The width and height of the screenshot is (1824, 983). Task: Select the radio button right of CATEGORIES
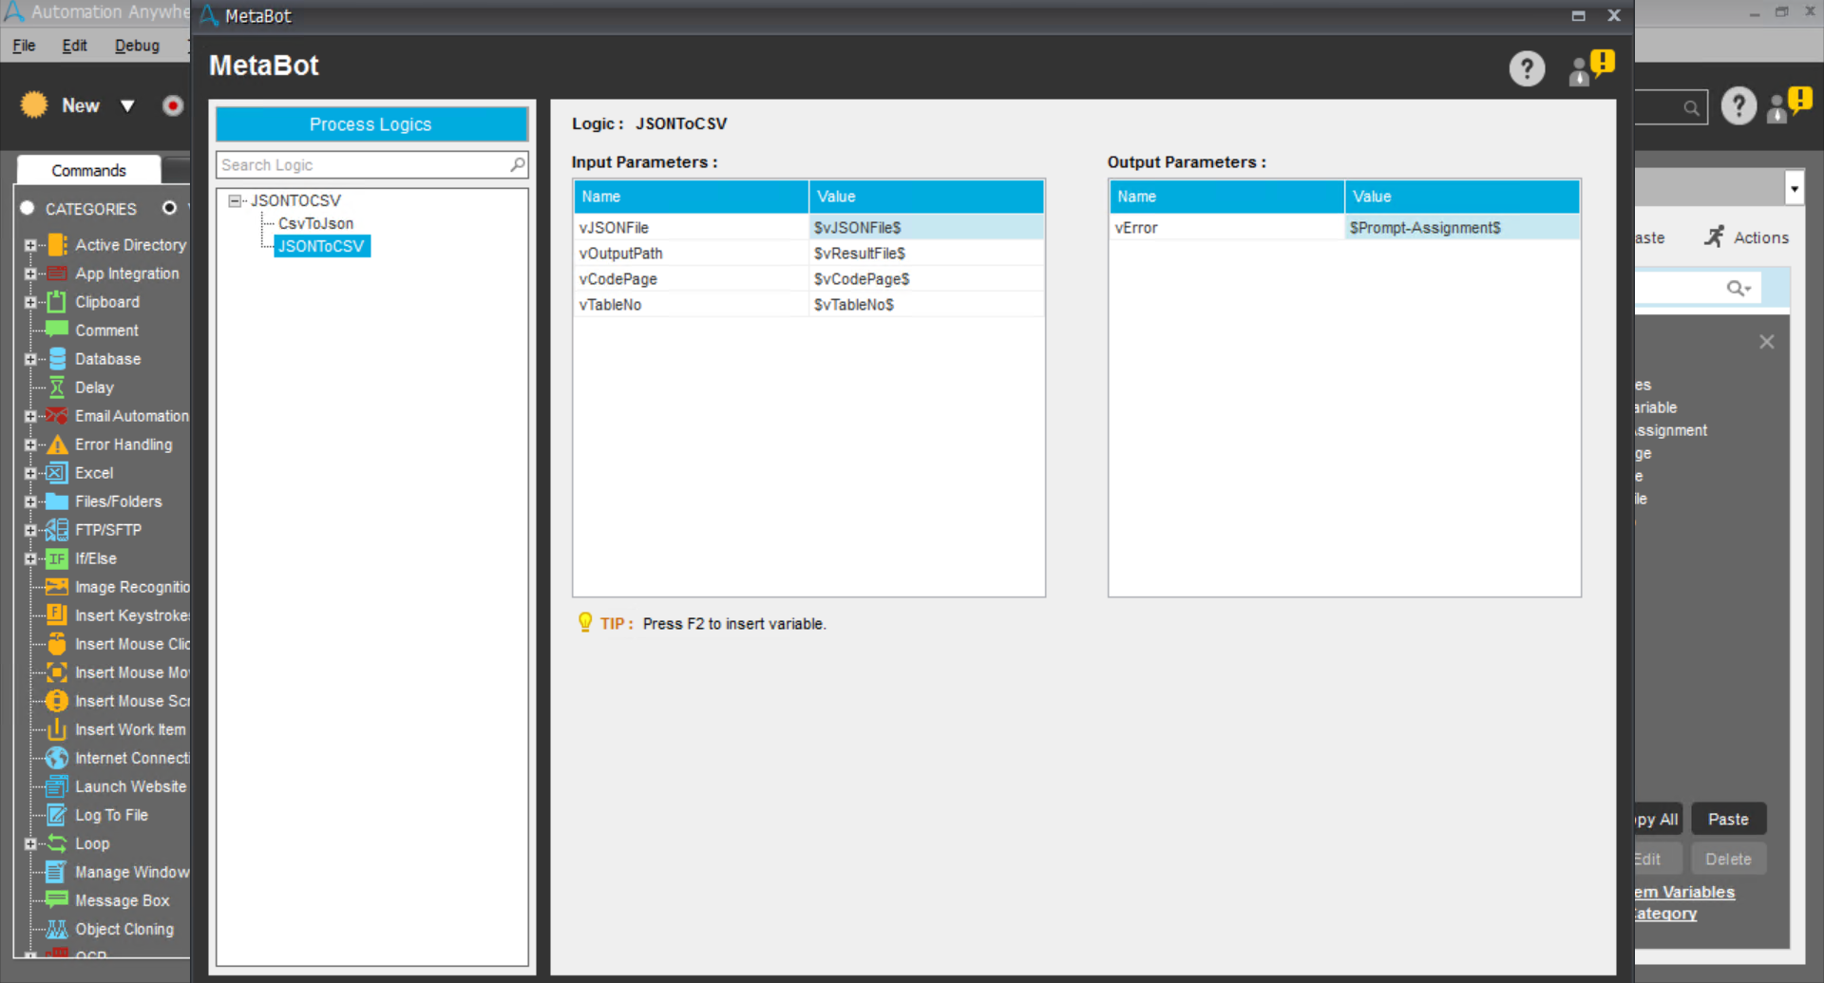(x=169, y=208)
